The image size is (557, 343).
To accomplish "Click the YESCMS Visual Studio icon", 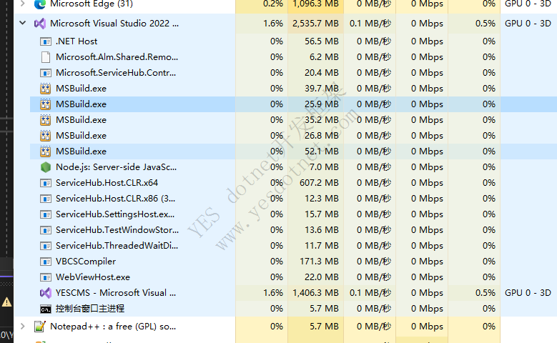I will point(46,293).
